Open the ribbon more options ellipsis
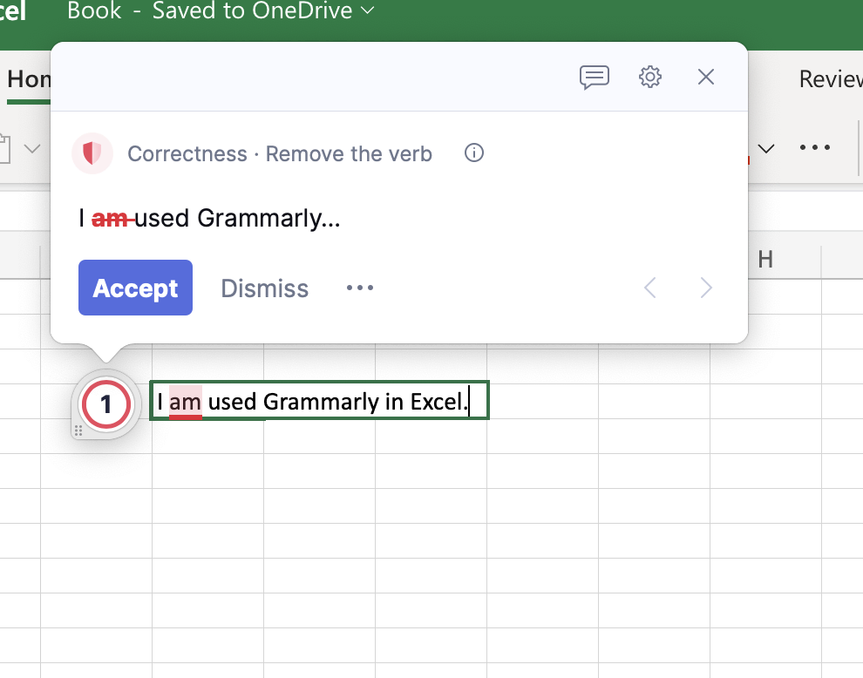This screenshot has width=863, height=678. coord(815,147)
